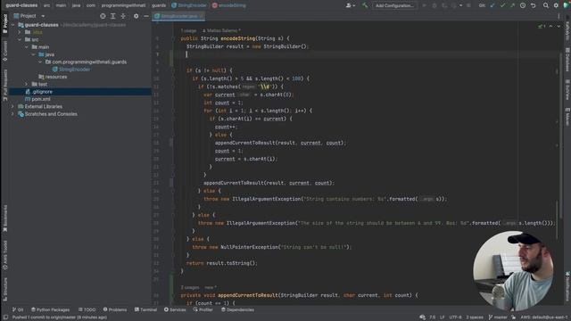Screen dimensions: 571x321
Task: Close the StringEncoder.java editor tab
Action: 202,16
